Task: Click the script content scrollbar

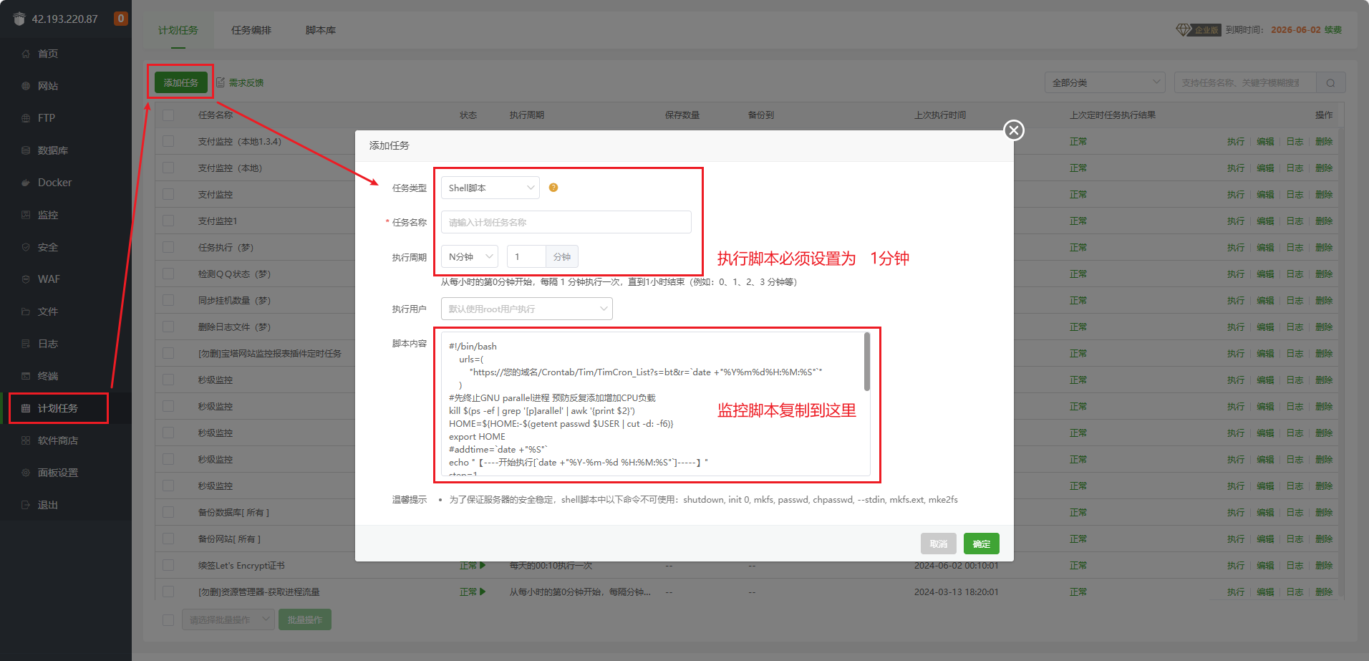Action: click(867, 362)
